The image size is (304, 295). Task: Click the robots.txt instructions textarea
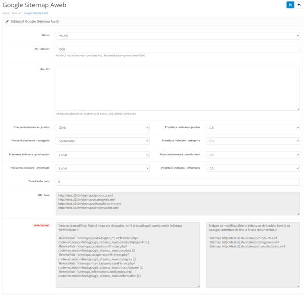point(253,254)
